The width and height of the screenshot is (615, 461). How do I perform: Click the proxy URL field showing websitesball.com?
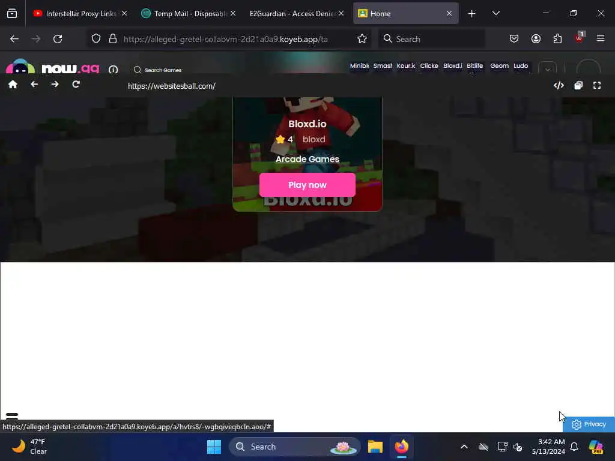(171, 86)
